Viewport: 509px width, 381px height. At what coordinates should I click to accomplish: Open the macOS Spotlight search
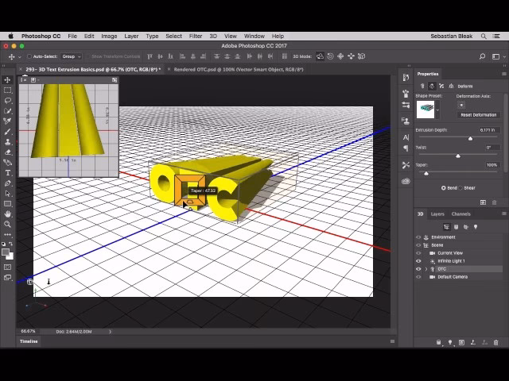pyautogui.click(x=484, y=36)
